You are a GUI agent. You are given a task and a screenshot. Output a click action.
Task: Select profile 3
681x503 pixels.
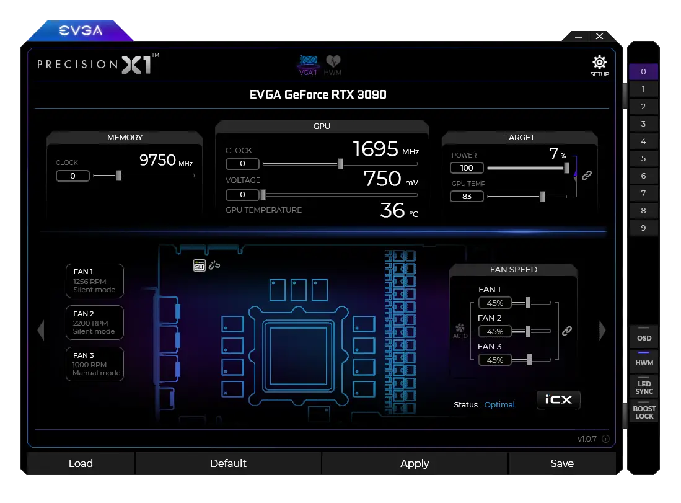click(643, 124)
